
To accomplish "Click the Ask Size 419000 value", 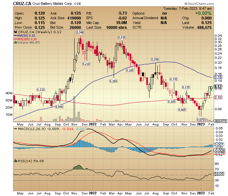I will (x=74, y=18).
